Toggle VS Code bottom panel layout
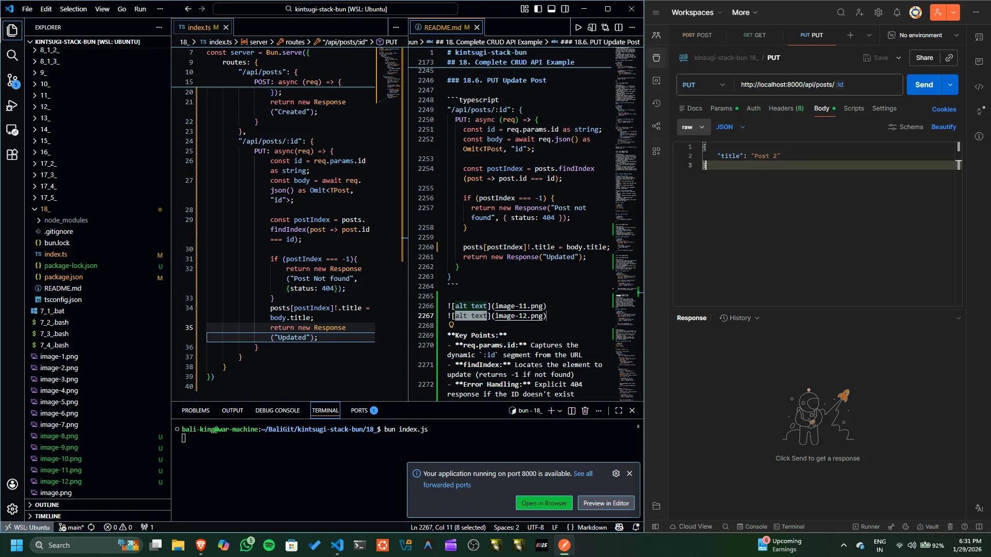Image resolution: width=991 pixels, height=557 pixels. (x=552, y=9)
